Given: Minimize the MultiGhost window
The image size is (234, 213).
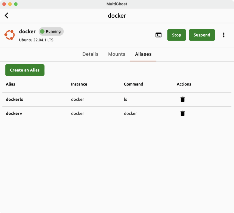Looking at the screenshot, I should pyautogui.click(x=10, y=4).
